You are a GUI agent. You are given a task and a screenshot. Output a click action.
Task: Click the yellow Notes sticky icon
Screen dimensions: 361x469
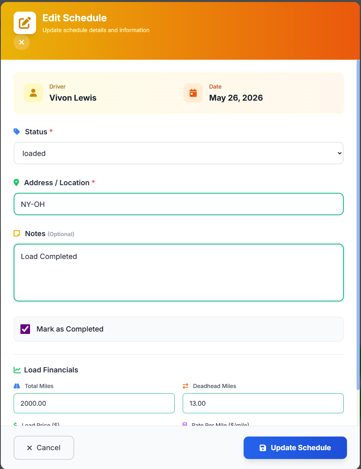pyautogui.click(x=17, y=234)
